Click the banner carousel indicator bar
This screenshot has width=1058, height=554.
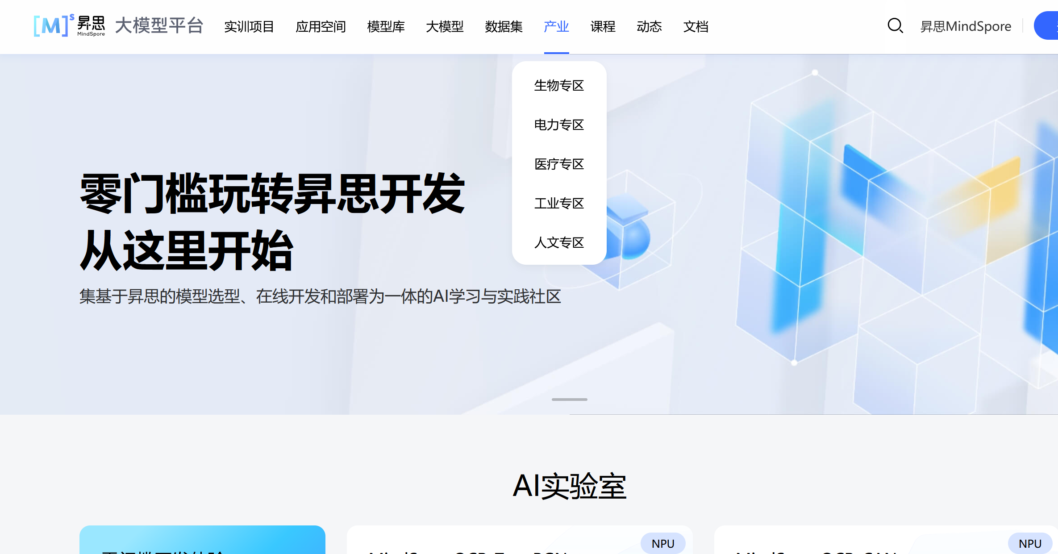click(569, 400)
